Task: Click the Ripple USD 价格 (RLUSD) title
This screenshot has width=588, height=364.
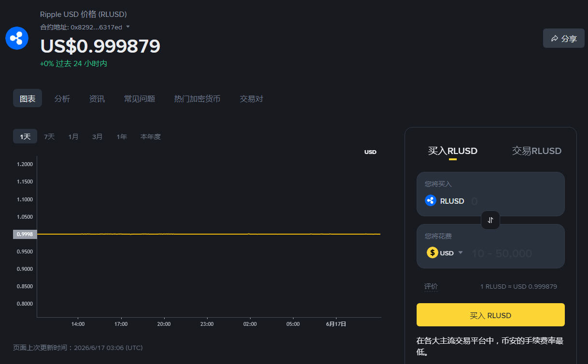Action: click(84, 14)
